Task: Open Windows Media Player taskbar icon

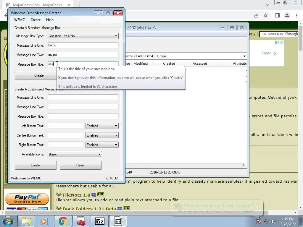Action: point(44,221)
